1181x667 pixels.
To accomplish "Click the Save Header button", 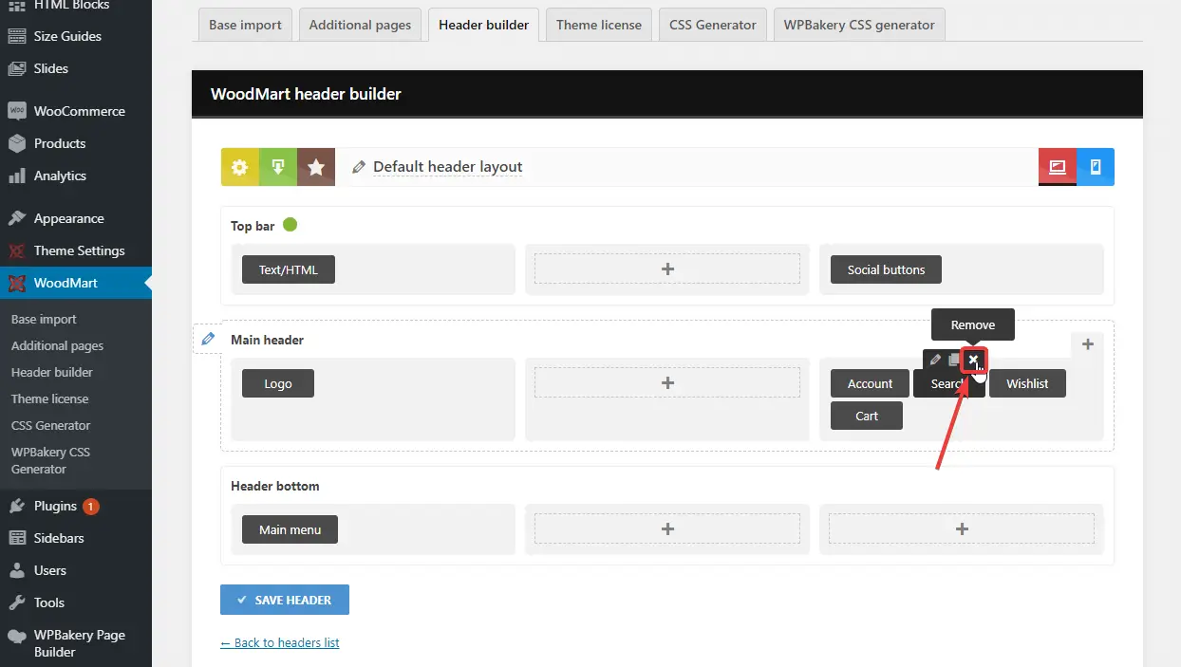I will pos(284,600).
